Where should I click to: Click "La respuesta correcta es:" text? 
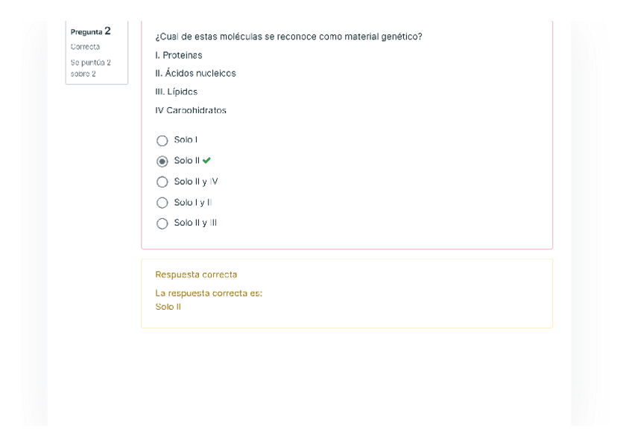[x=209, y=293]
